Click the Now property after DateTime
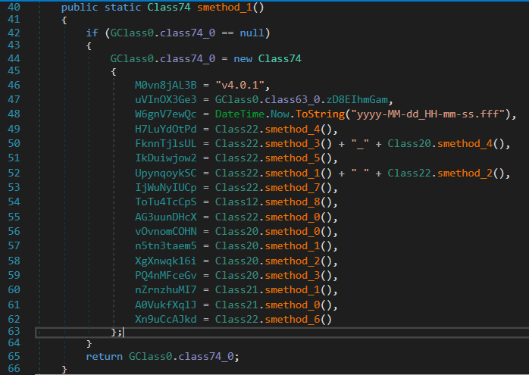The height and width of the screenshot is (375, 529). pos(280,114)
